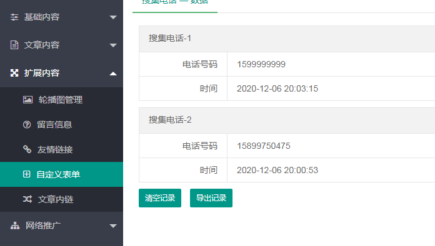Expand the 网络推广 dropdown arrow
The height and width of the screenshot is (246, 435).
[x=113, y=226]
